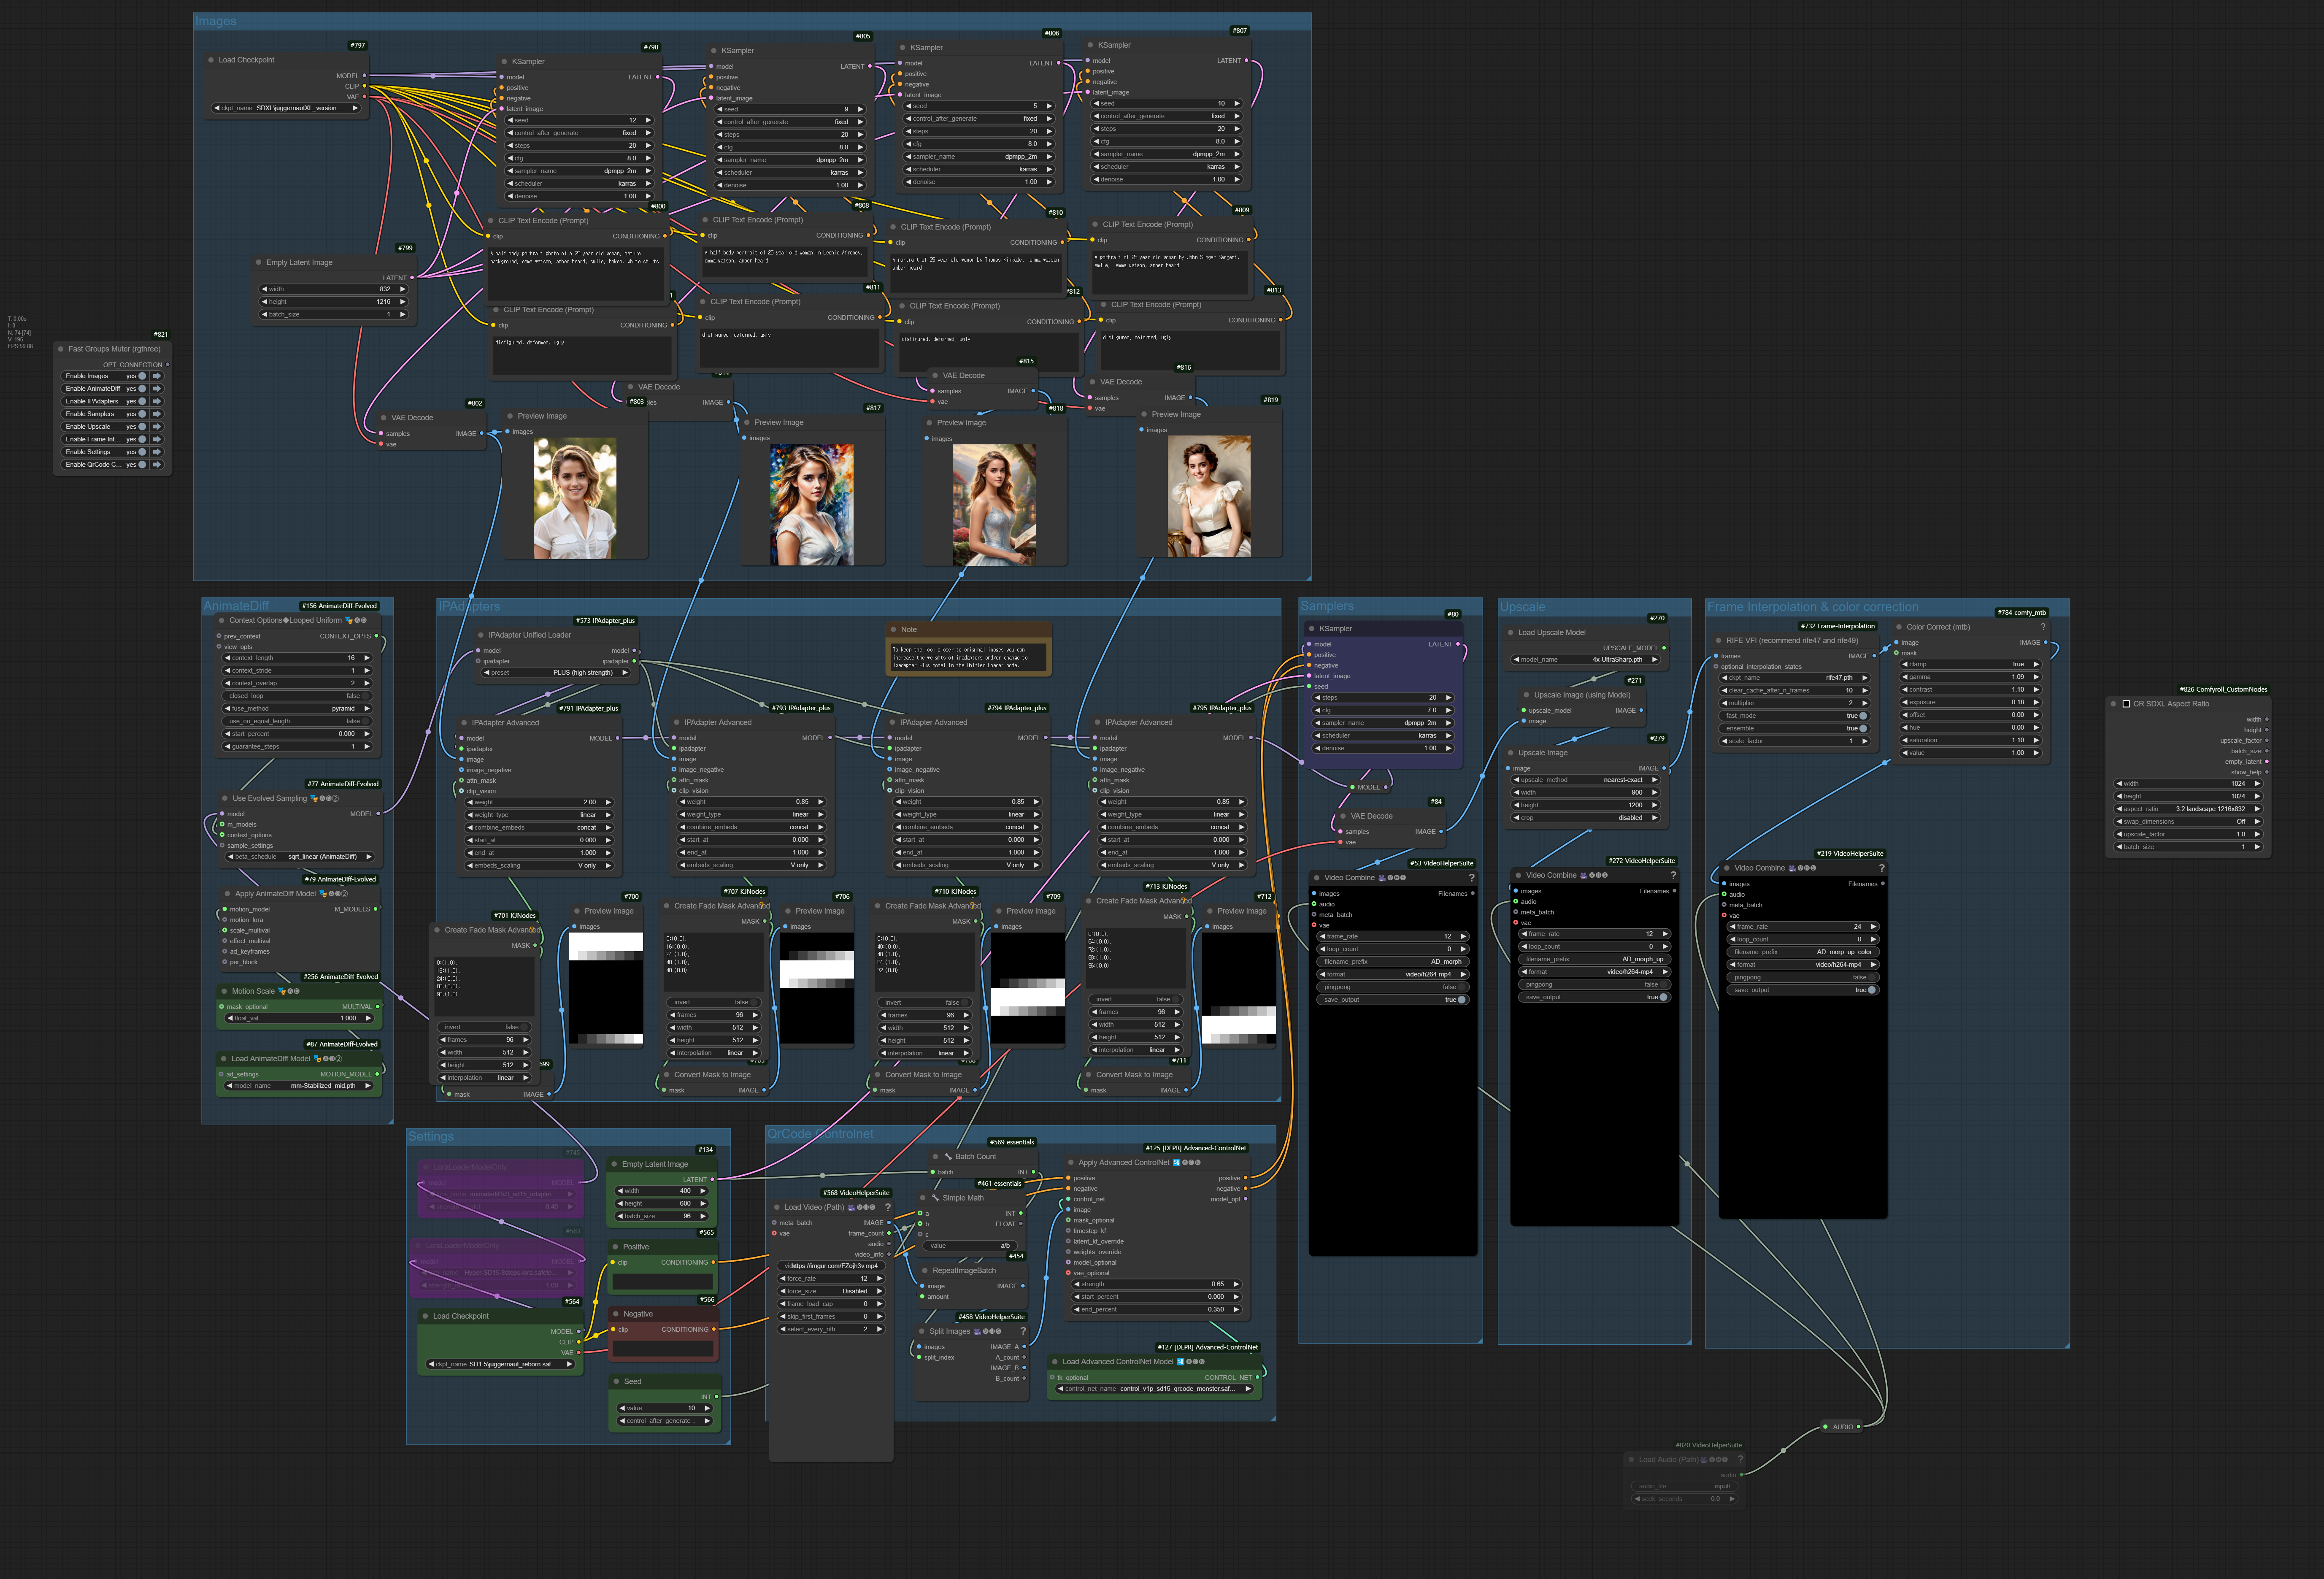Viewport: 2324px width, 1579px height.
Task: Click the imgur video URL field
Action: (x=832, y=1266)
